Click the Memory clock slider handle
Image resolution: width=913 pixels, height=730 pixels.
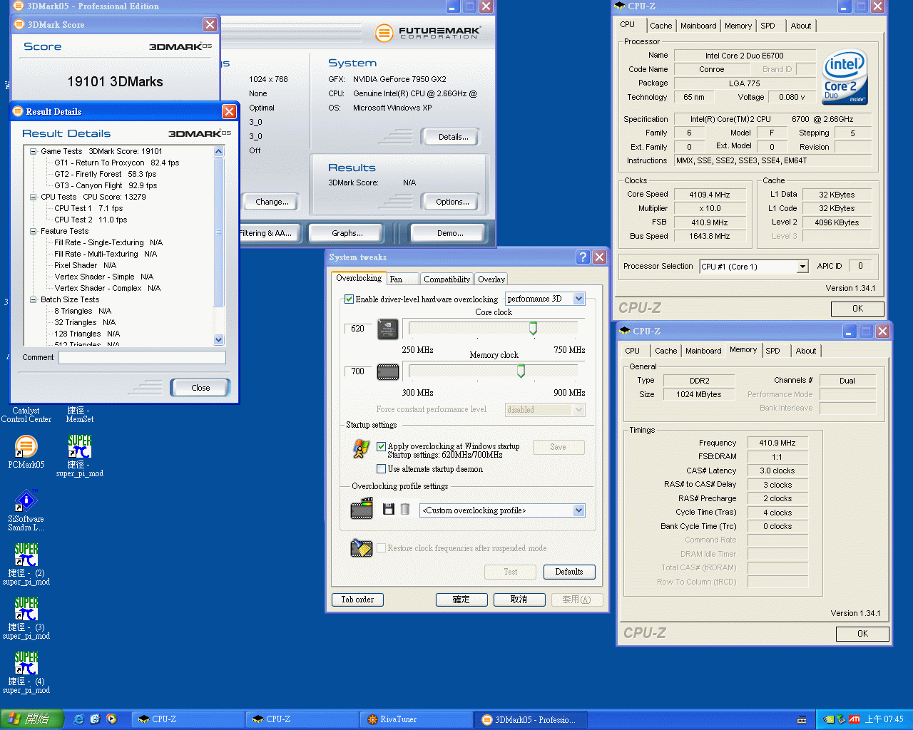pos(521,371)
